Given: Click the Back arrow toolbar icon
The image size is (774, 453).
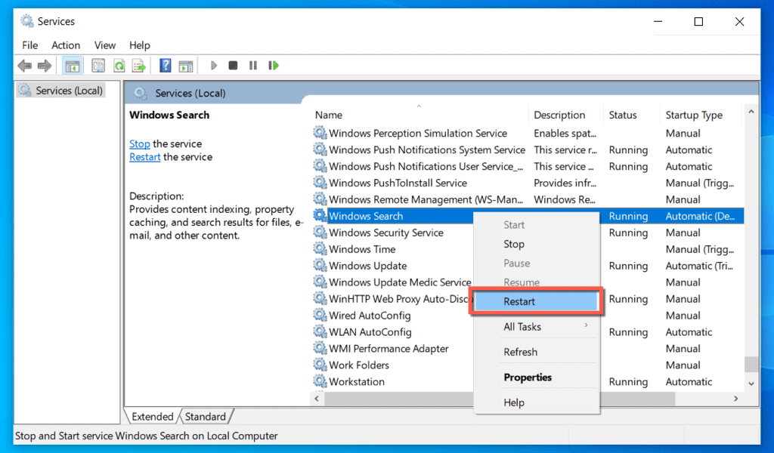Looking at the screenshot, I should [25, 65].
